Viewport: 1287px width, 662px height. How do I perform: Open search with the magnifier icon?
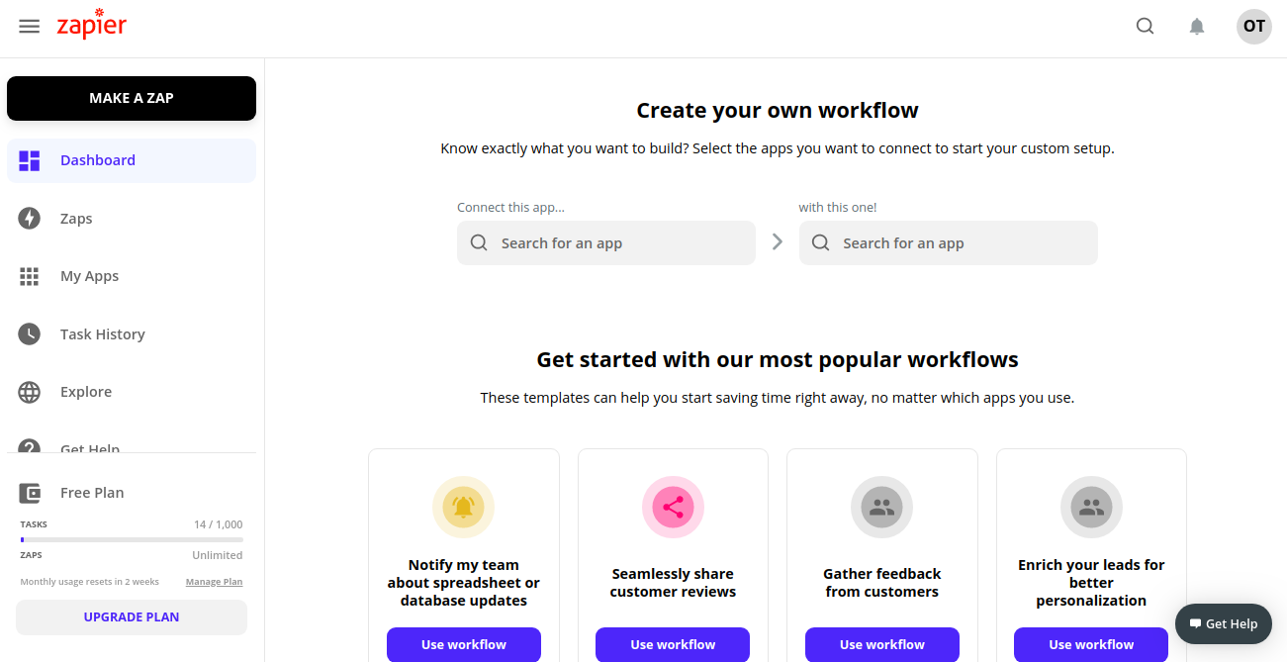tap(1145, 27)
